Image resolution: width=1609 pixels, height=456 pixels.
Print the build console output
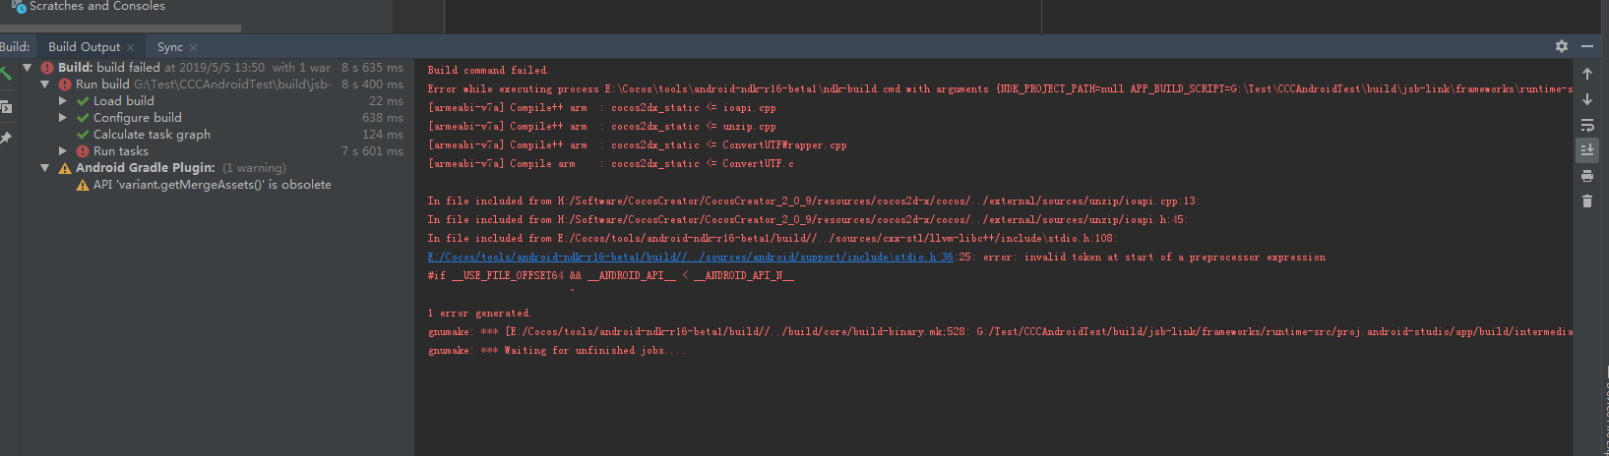click(1587, 176)
